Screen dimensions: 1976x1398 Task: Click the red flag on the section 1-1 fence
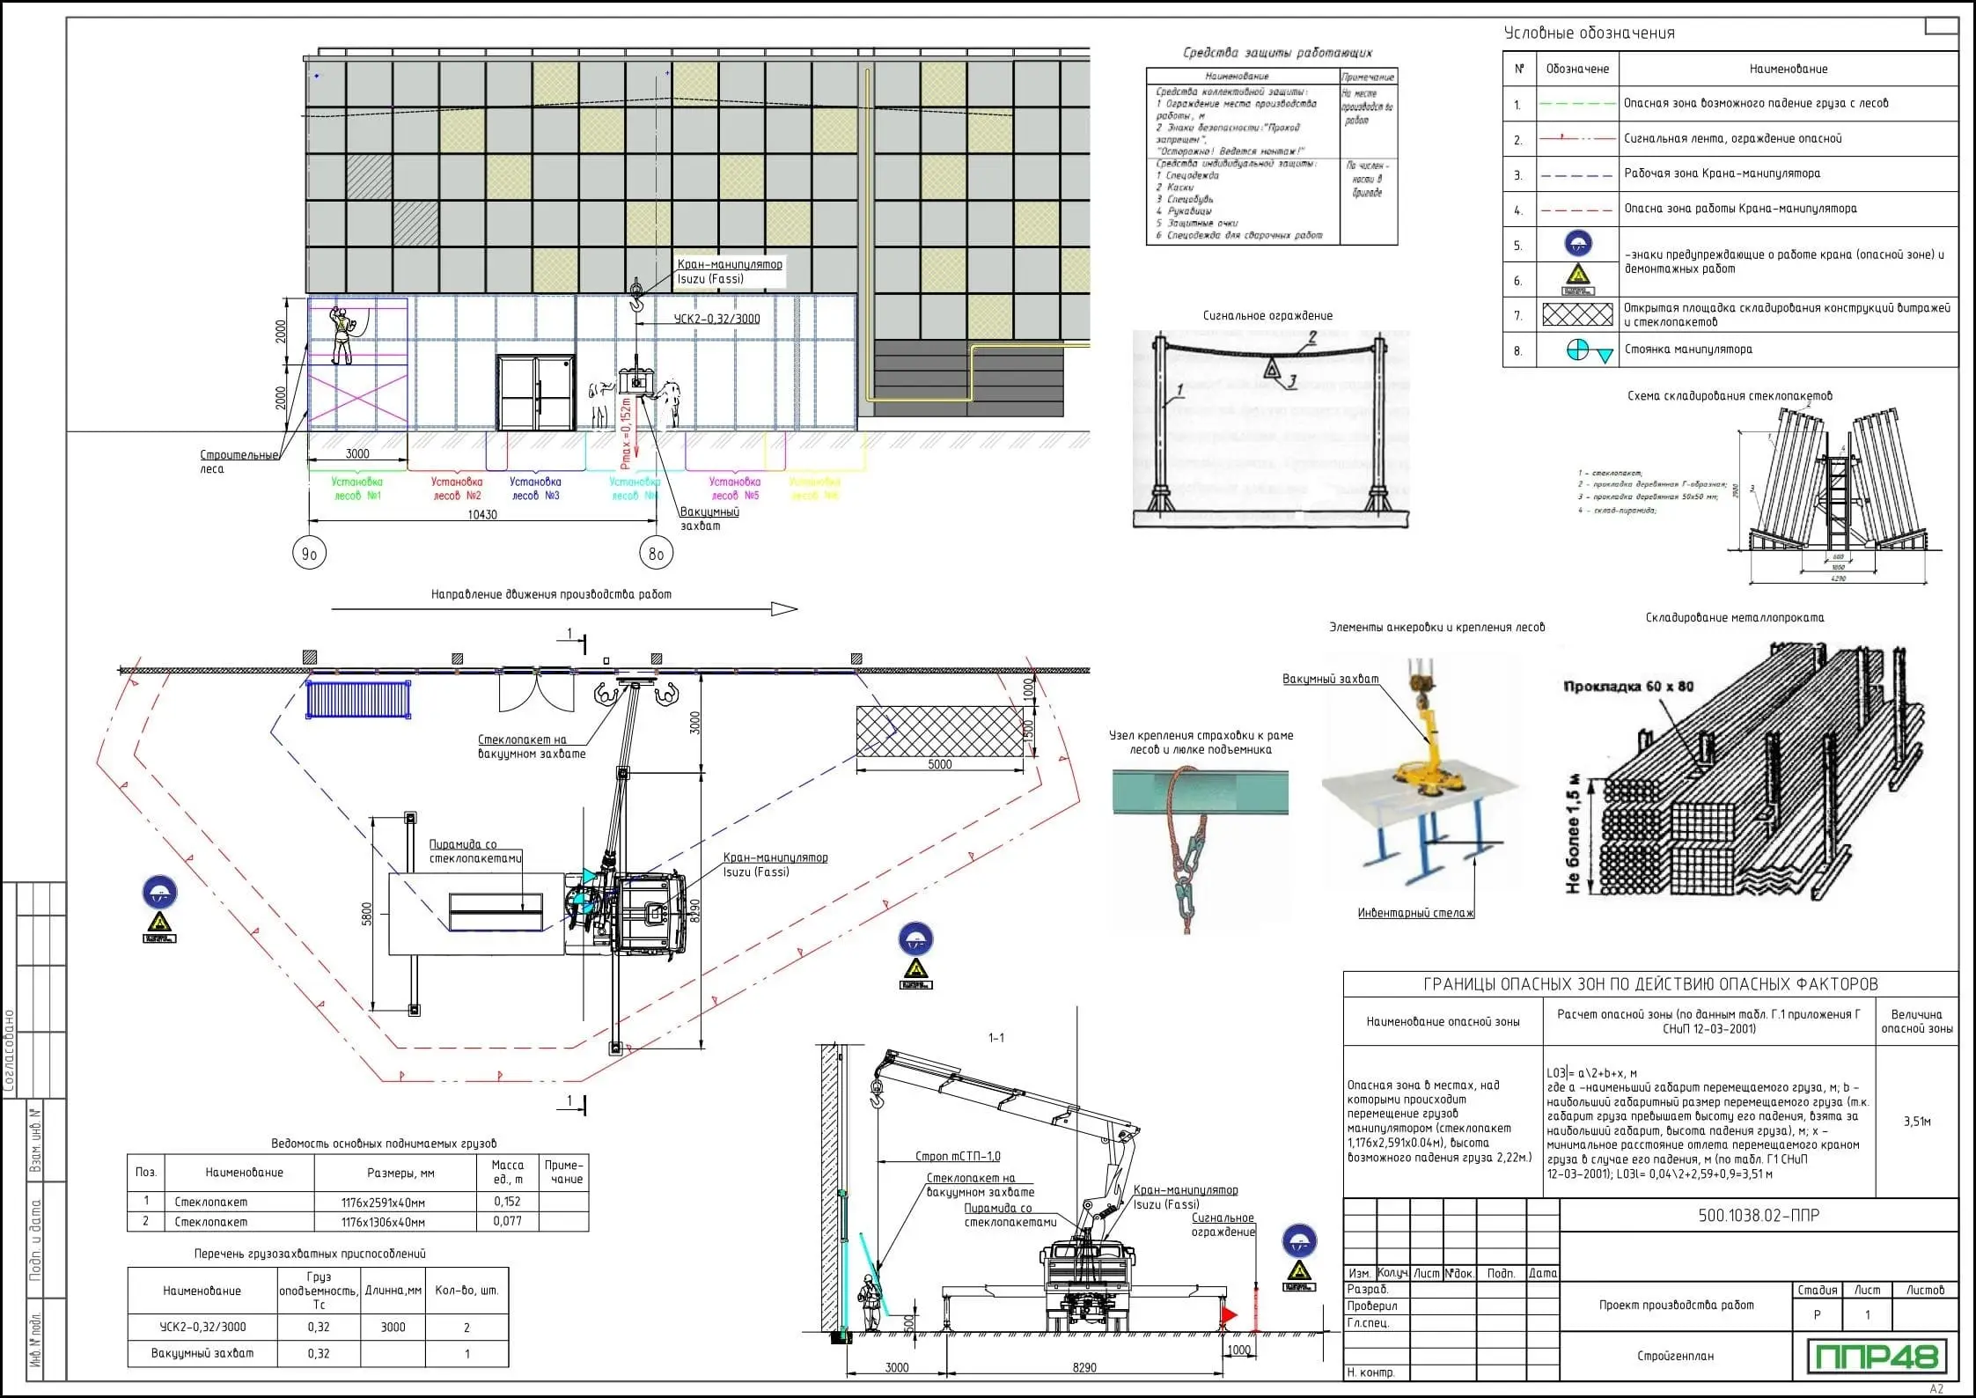pos(1229,1315)
